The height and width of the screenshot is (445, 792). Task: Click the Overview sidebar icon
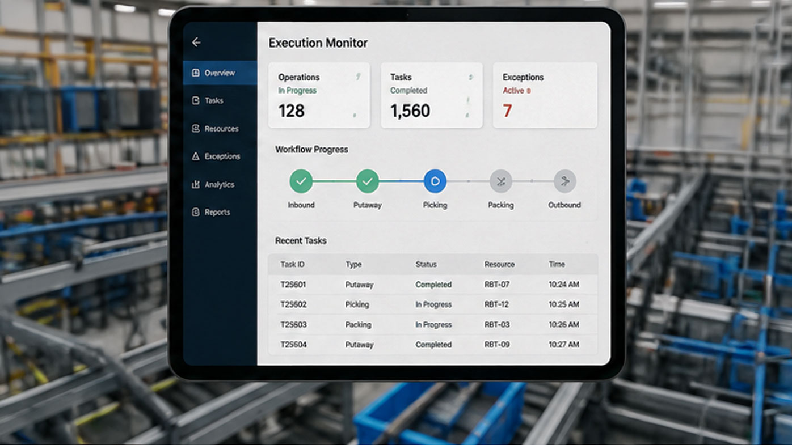[x=196, y=73]
